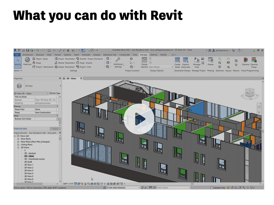Play the Revit video

pos(139,119)
